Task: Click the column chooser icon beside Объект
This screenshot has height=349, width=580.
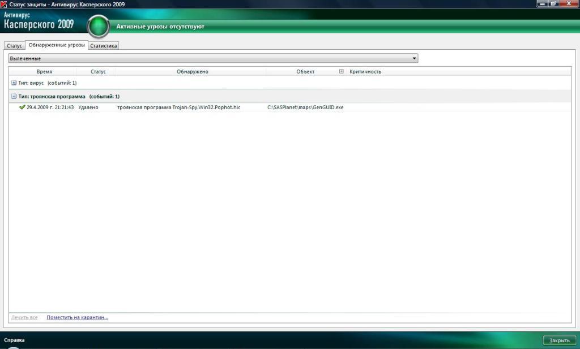Action: (342, 71)
